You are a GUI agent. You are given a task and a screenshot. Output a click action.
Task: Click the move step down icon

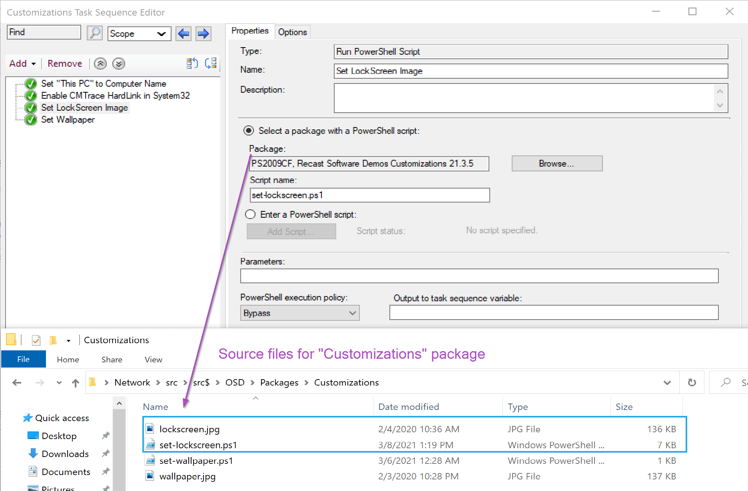[x=119, y=64]
